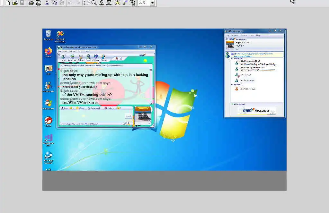Collapse the Offline (1) contact group

click(x=232, y=85)
